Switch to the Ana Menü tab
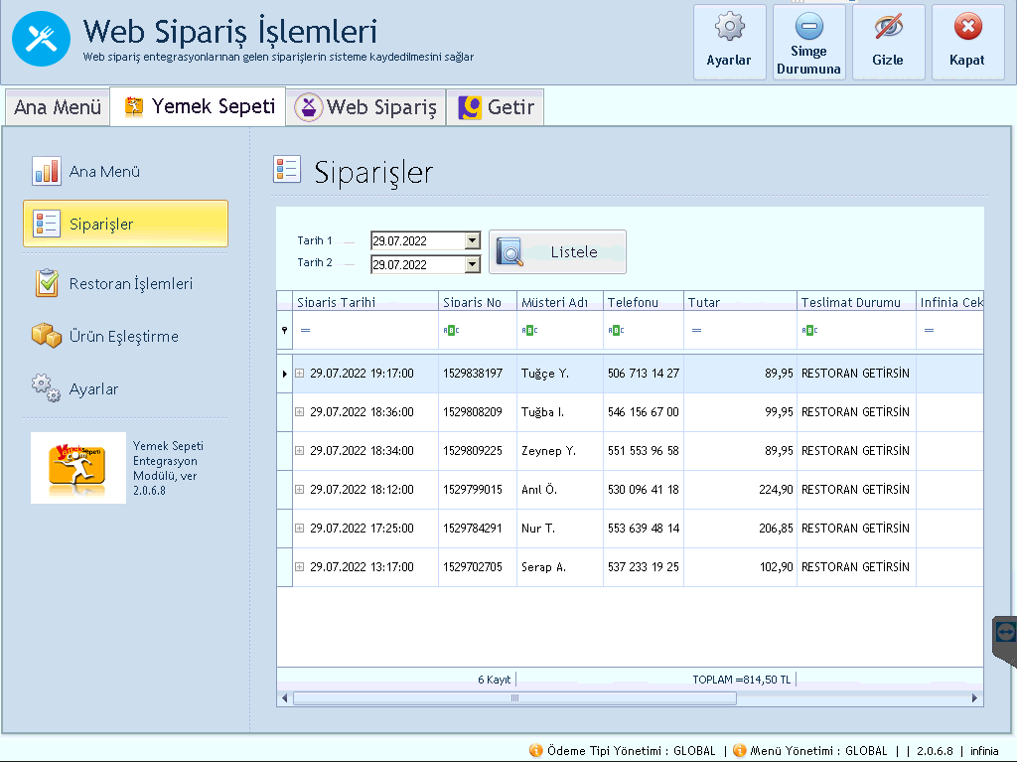This screenshot has width=1017, height=762. click(x=57, y=107)
